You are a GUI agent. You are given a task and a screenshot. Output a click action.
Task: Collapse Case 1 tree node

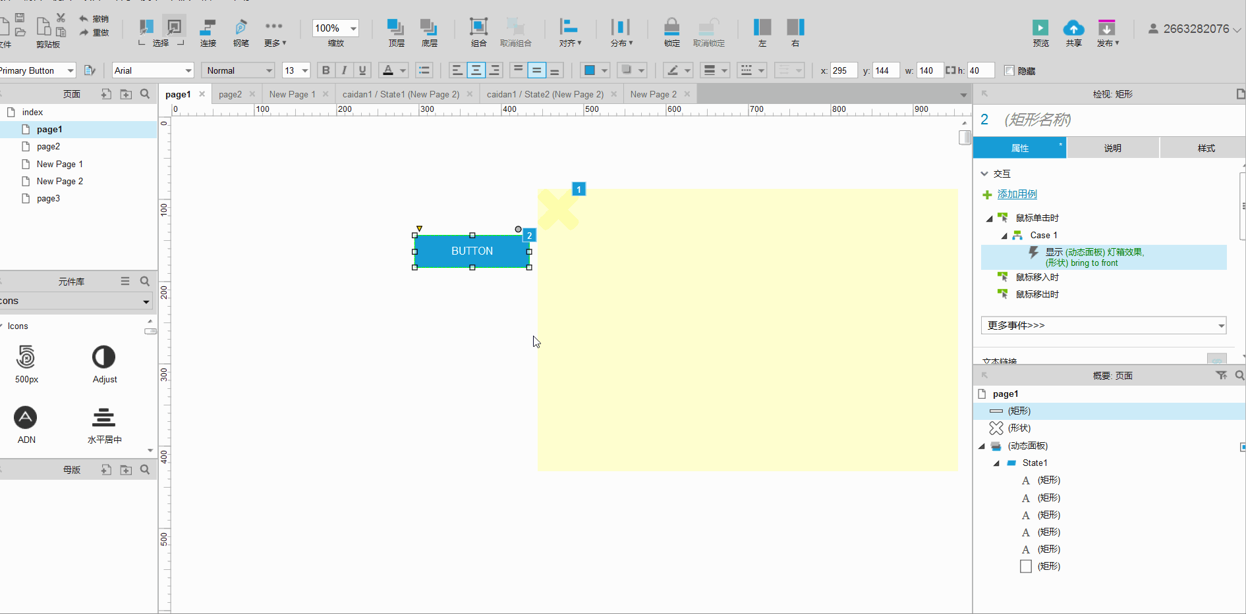point(1004,236)
